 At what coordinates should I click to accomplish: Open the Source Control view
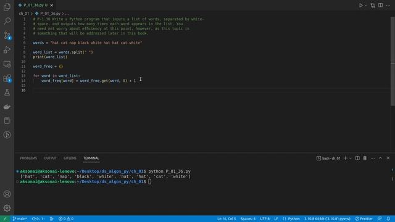7,36
